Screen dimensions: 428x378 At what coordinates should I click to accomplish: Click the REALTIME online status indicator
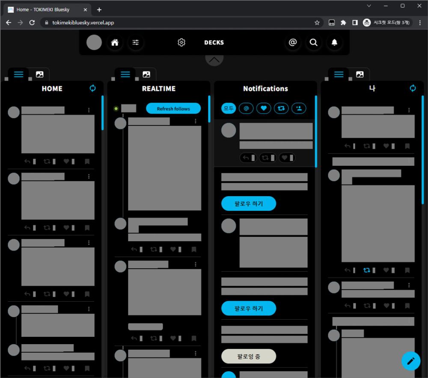[x=116, y=108]
